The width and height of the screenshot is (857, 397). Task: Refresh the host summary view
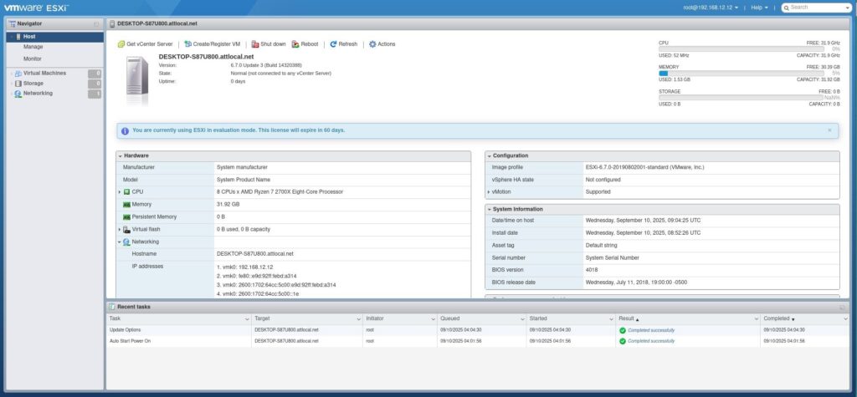(343, 44)
